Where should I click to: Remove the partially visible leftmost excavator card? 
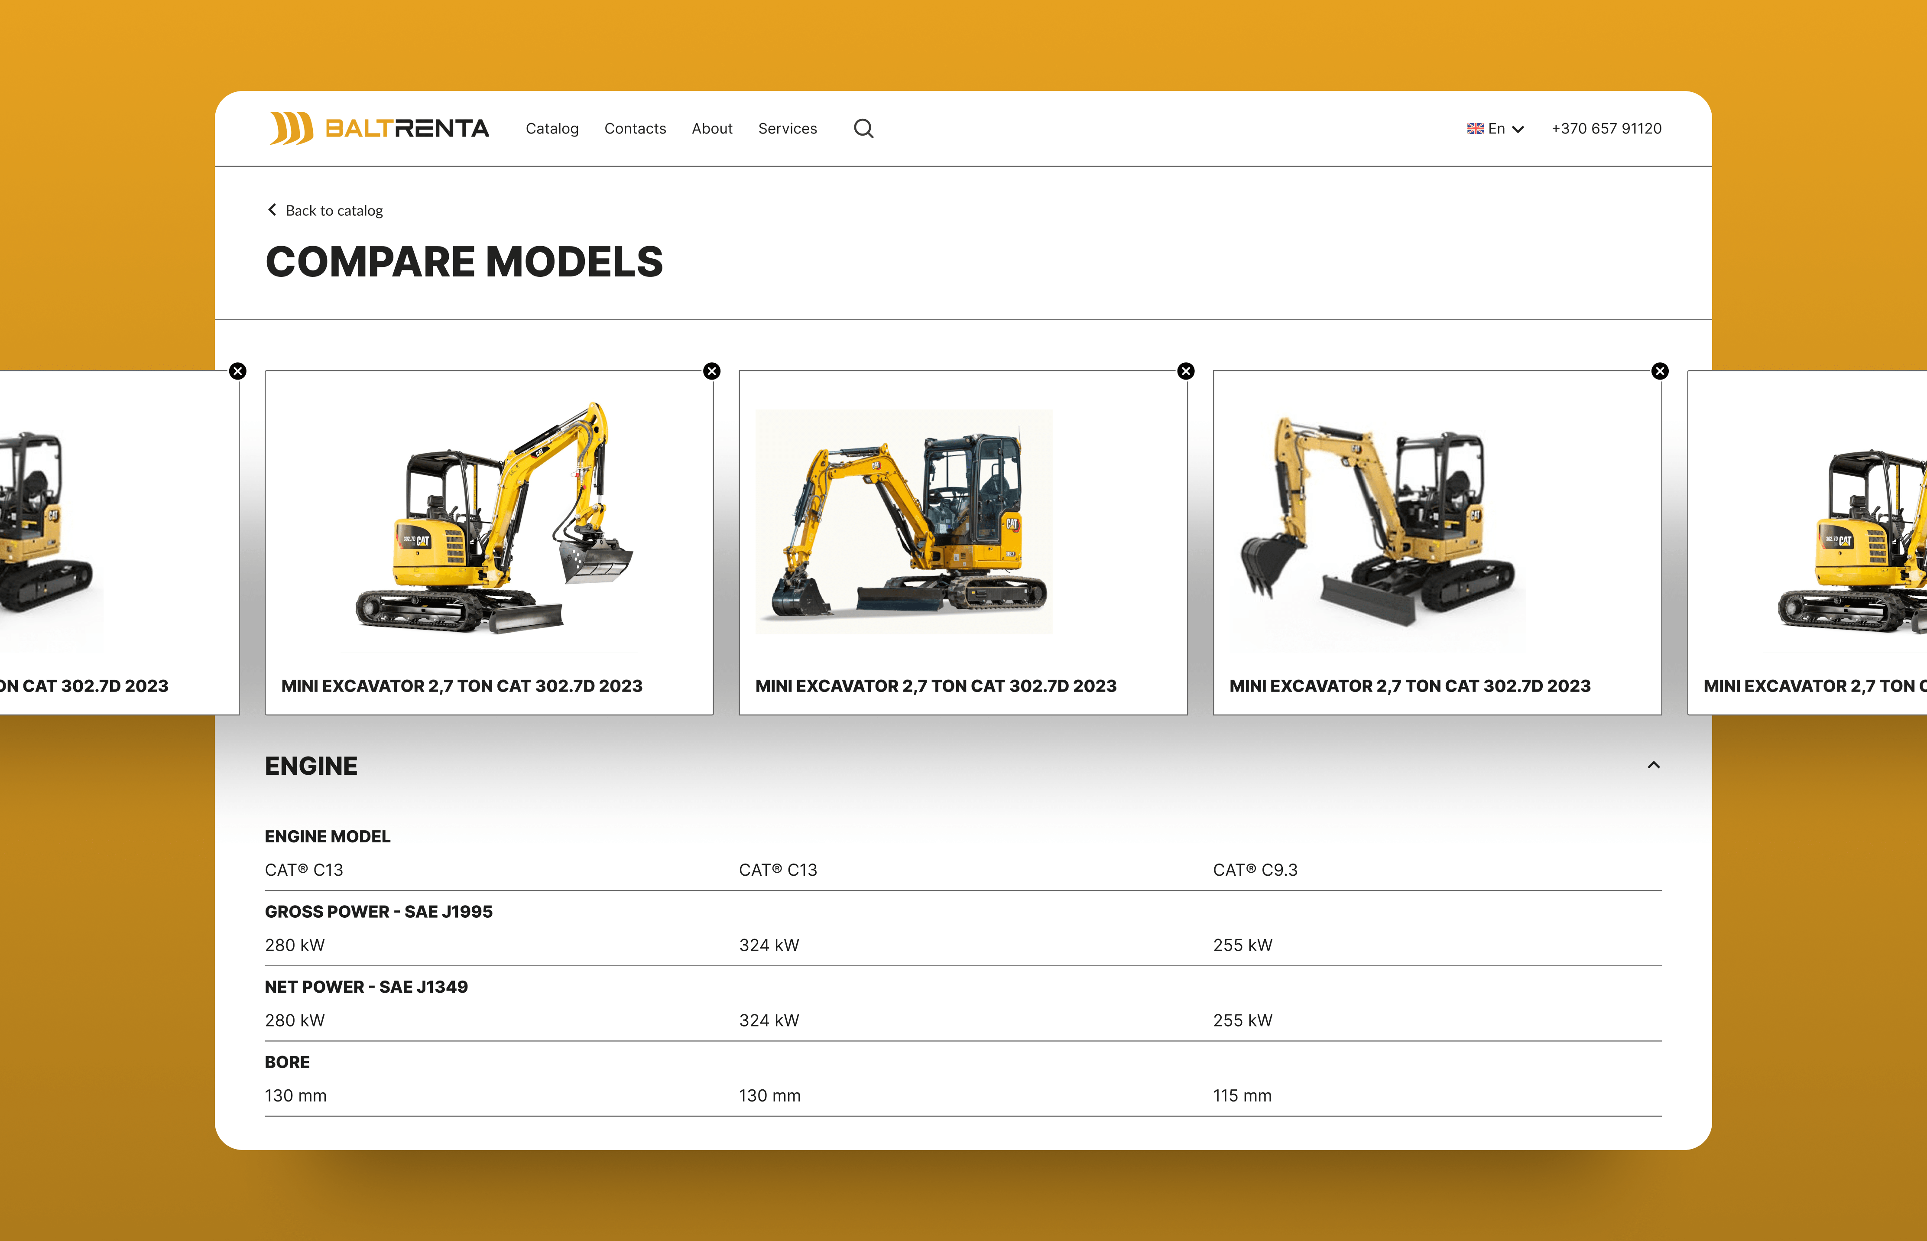[238, 370]
